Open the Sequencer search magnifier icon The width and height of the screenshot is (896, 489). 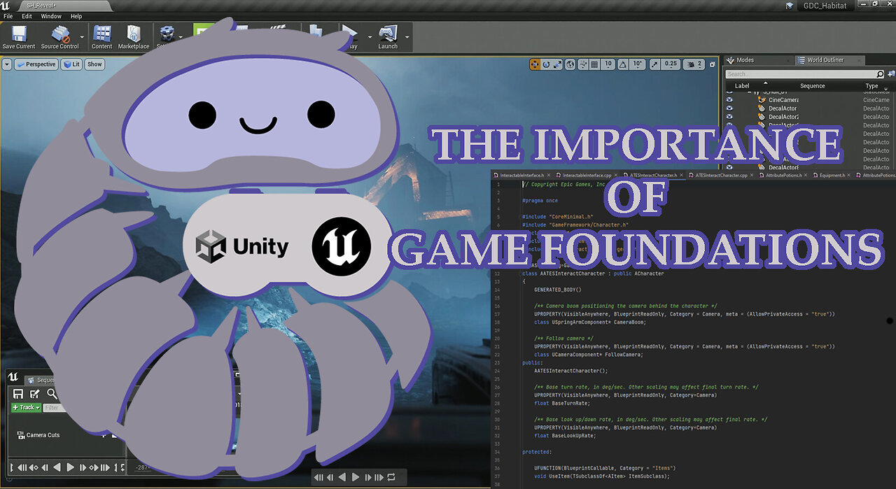[51, 394]
